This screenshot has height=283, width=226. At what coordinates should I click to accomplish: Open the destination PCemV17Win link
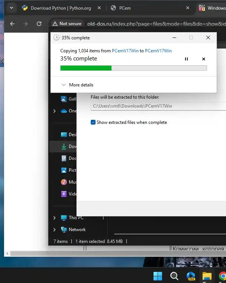tap(158, 51)
